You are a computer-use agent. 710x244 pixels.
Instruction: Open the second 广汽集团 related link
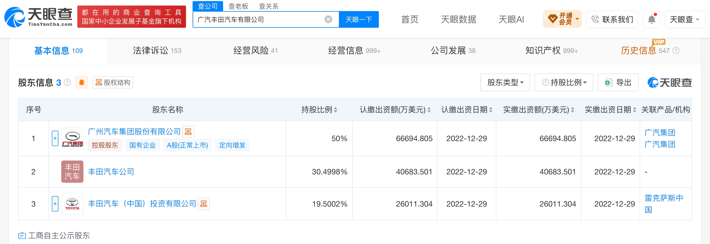(x=660, y=144)
